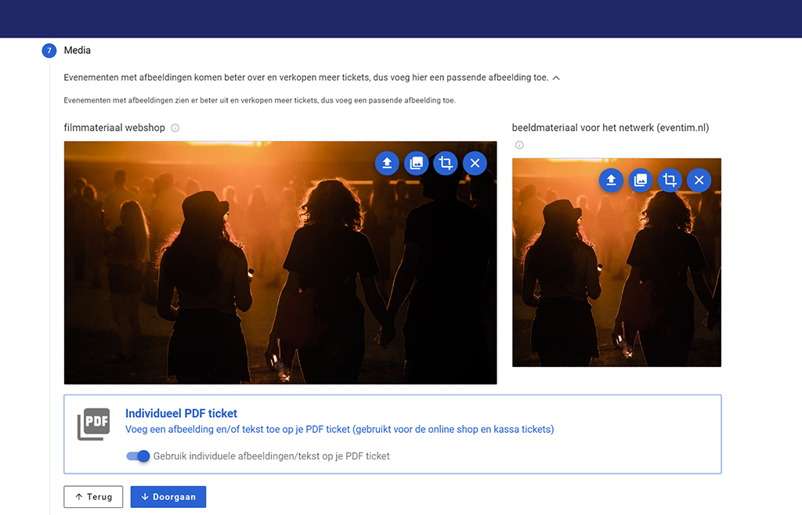Select step 7 Media number badge

pos(49,51)
